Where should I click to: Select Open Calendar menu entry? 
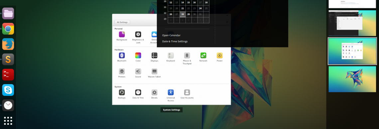click(171, 35)
